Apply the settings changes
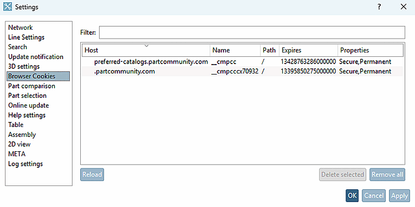This screenshot has width=415, height=207. tap(400, 195)
